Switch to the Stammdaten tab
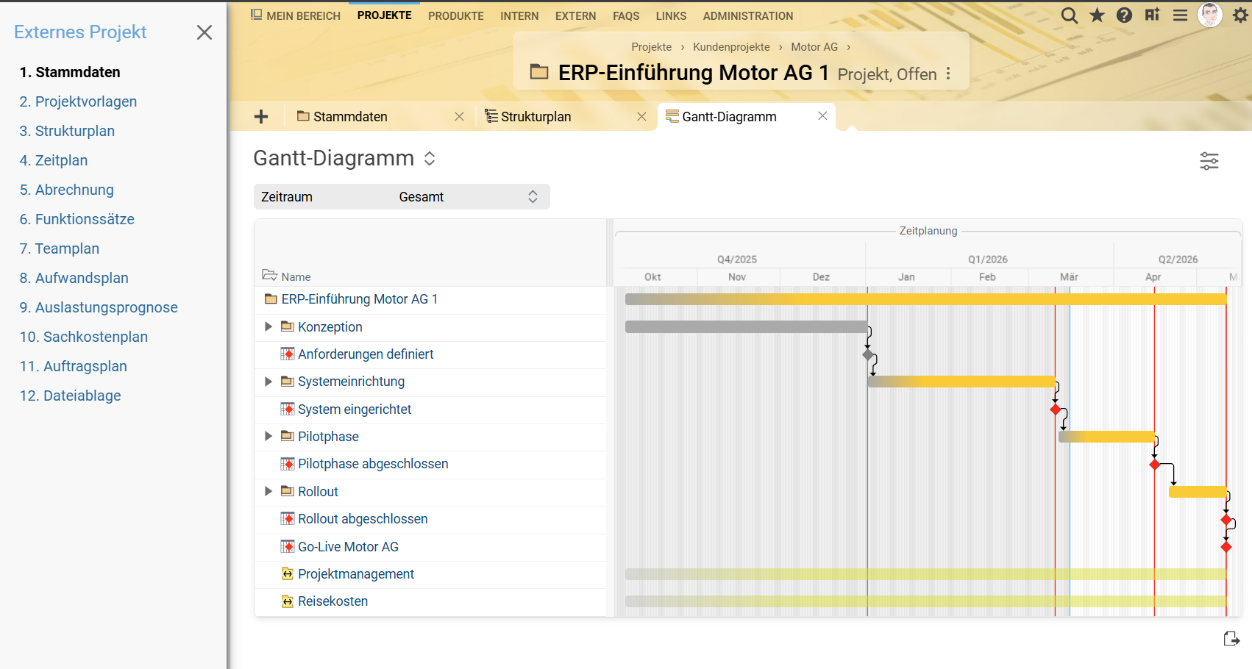1252x669 pixels. tap(350, 116)
